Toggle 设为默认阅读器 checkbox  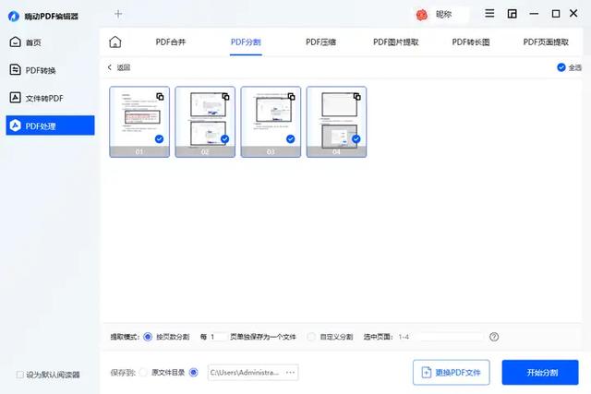[x=20, y=375]
